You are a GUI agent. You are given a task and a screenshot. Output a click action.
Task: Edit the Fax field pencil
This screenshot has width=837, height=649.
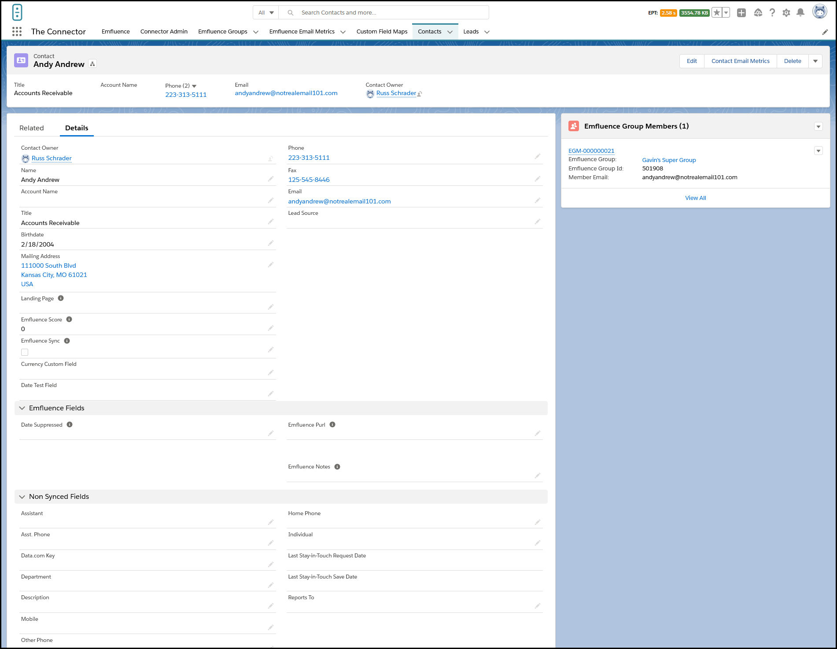(538, 179)
